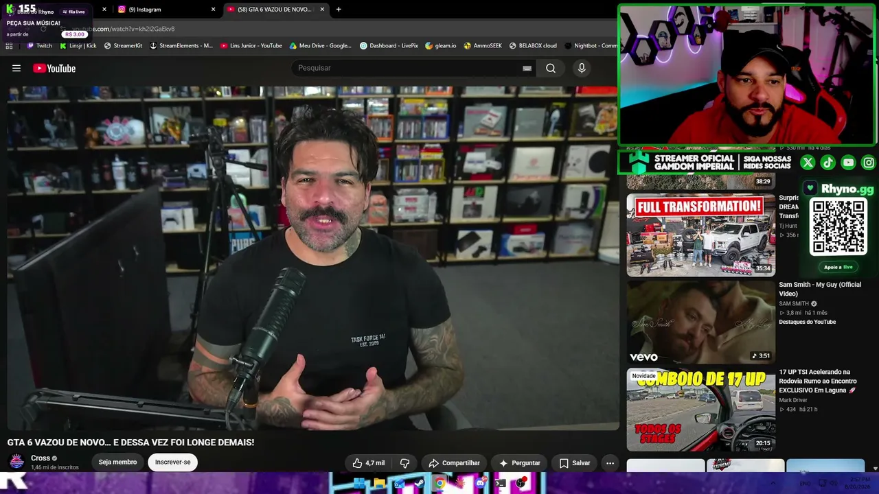This screenshot has width=879, height=494.
Task: Start voice search with the microphone
Action: pyautogui.click(x=582, y=68)
